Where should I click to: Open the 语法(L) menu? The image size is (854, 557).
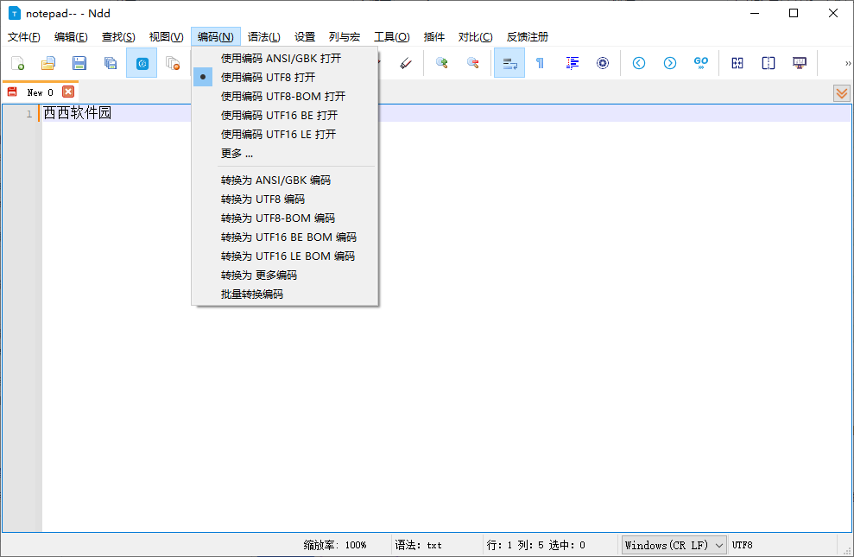point(263,36)
